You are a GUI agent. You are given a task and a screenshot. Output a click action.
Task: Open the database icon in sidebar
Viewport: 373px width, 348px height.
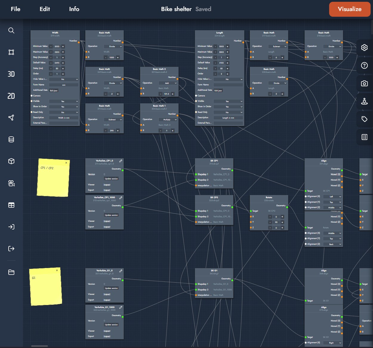[11, 139]
